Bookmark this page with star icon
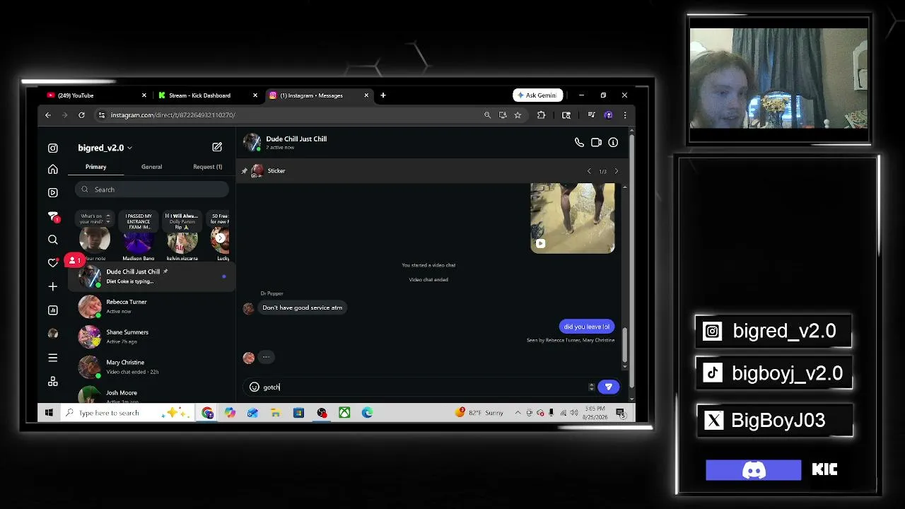Screen dimensions: 905x509 click(518, 115)
